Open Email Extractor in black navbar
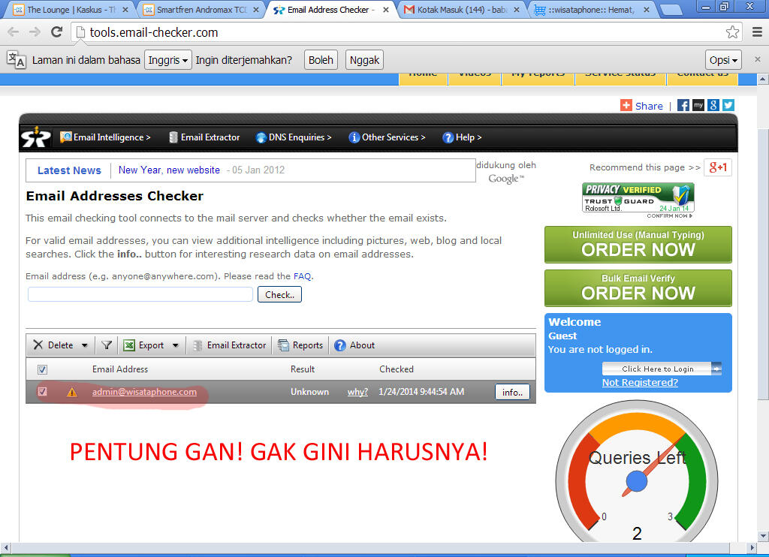This screenshot has height=557, width=769. pos(204,137)
